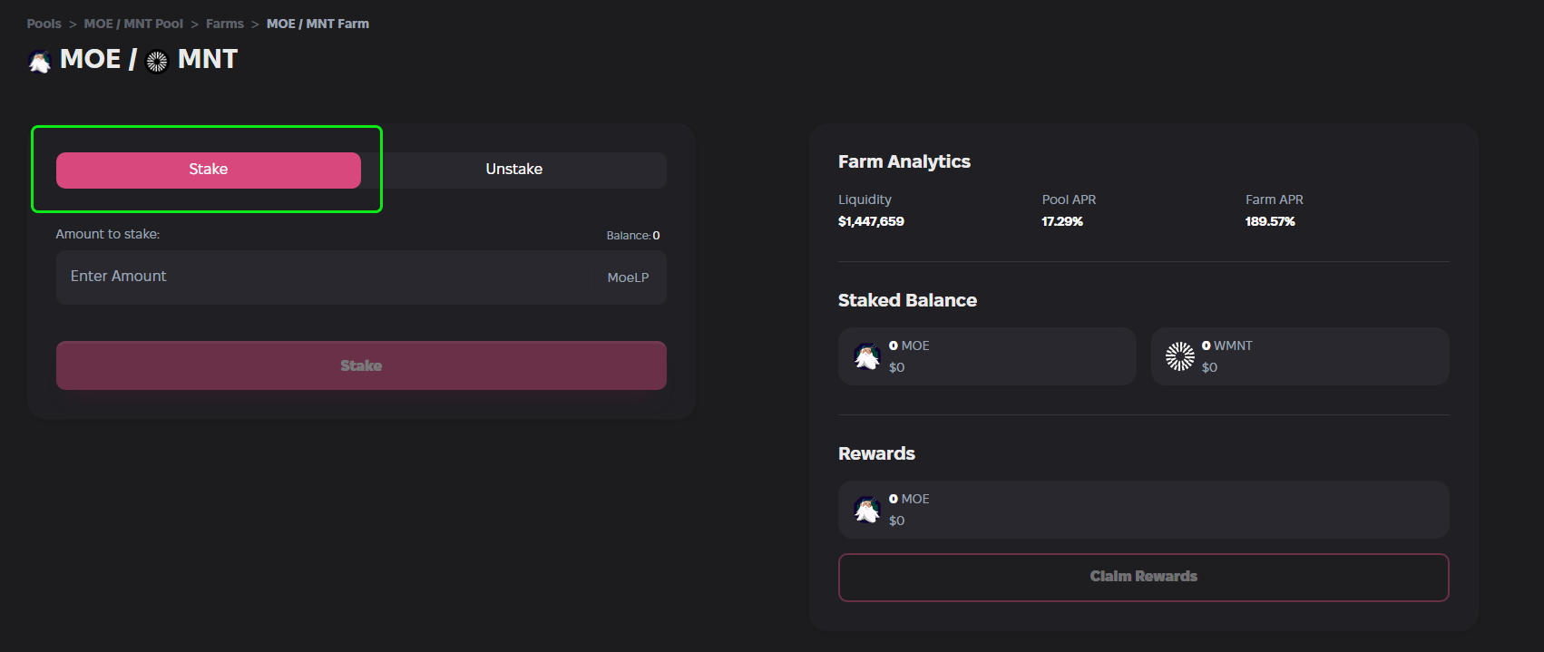Click the Farm APR 189.57% value

[x=1270, y=221]
